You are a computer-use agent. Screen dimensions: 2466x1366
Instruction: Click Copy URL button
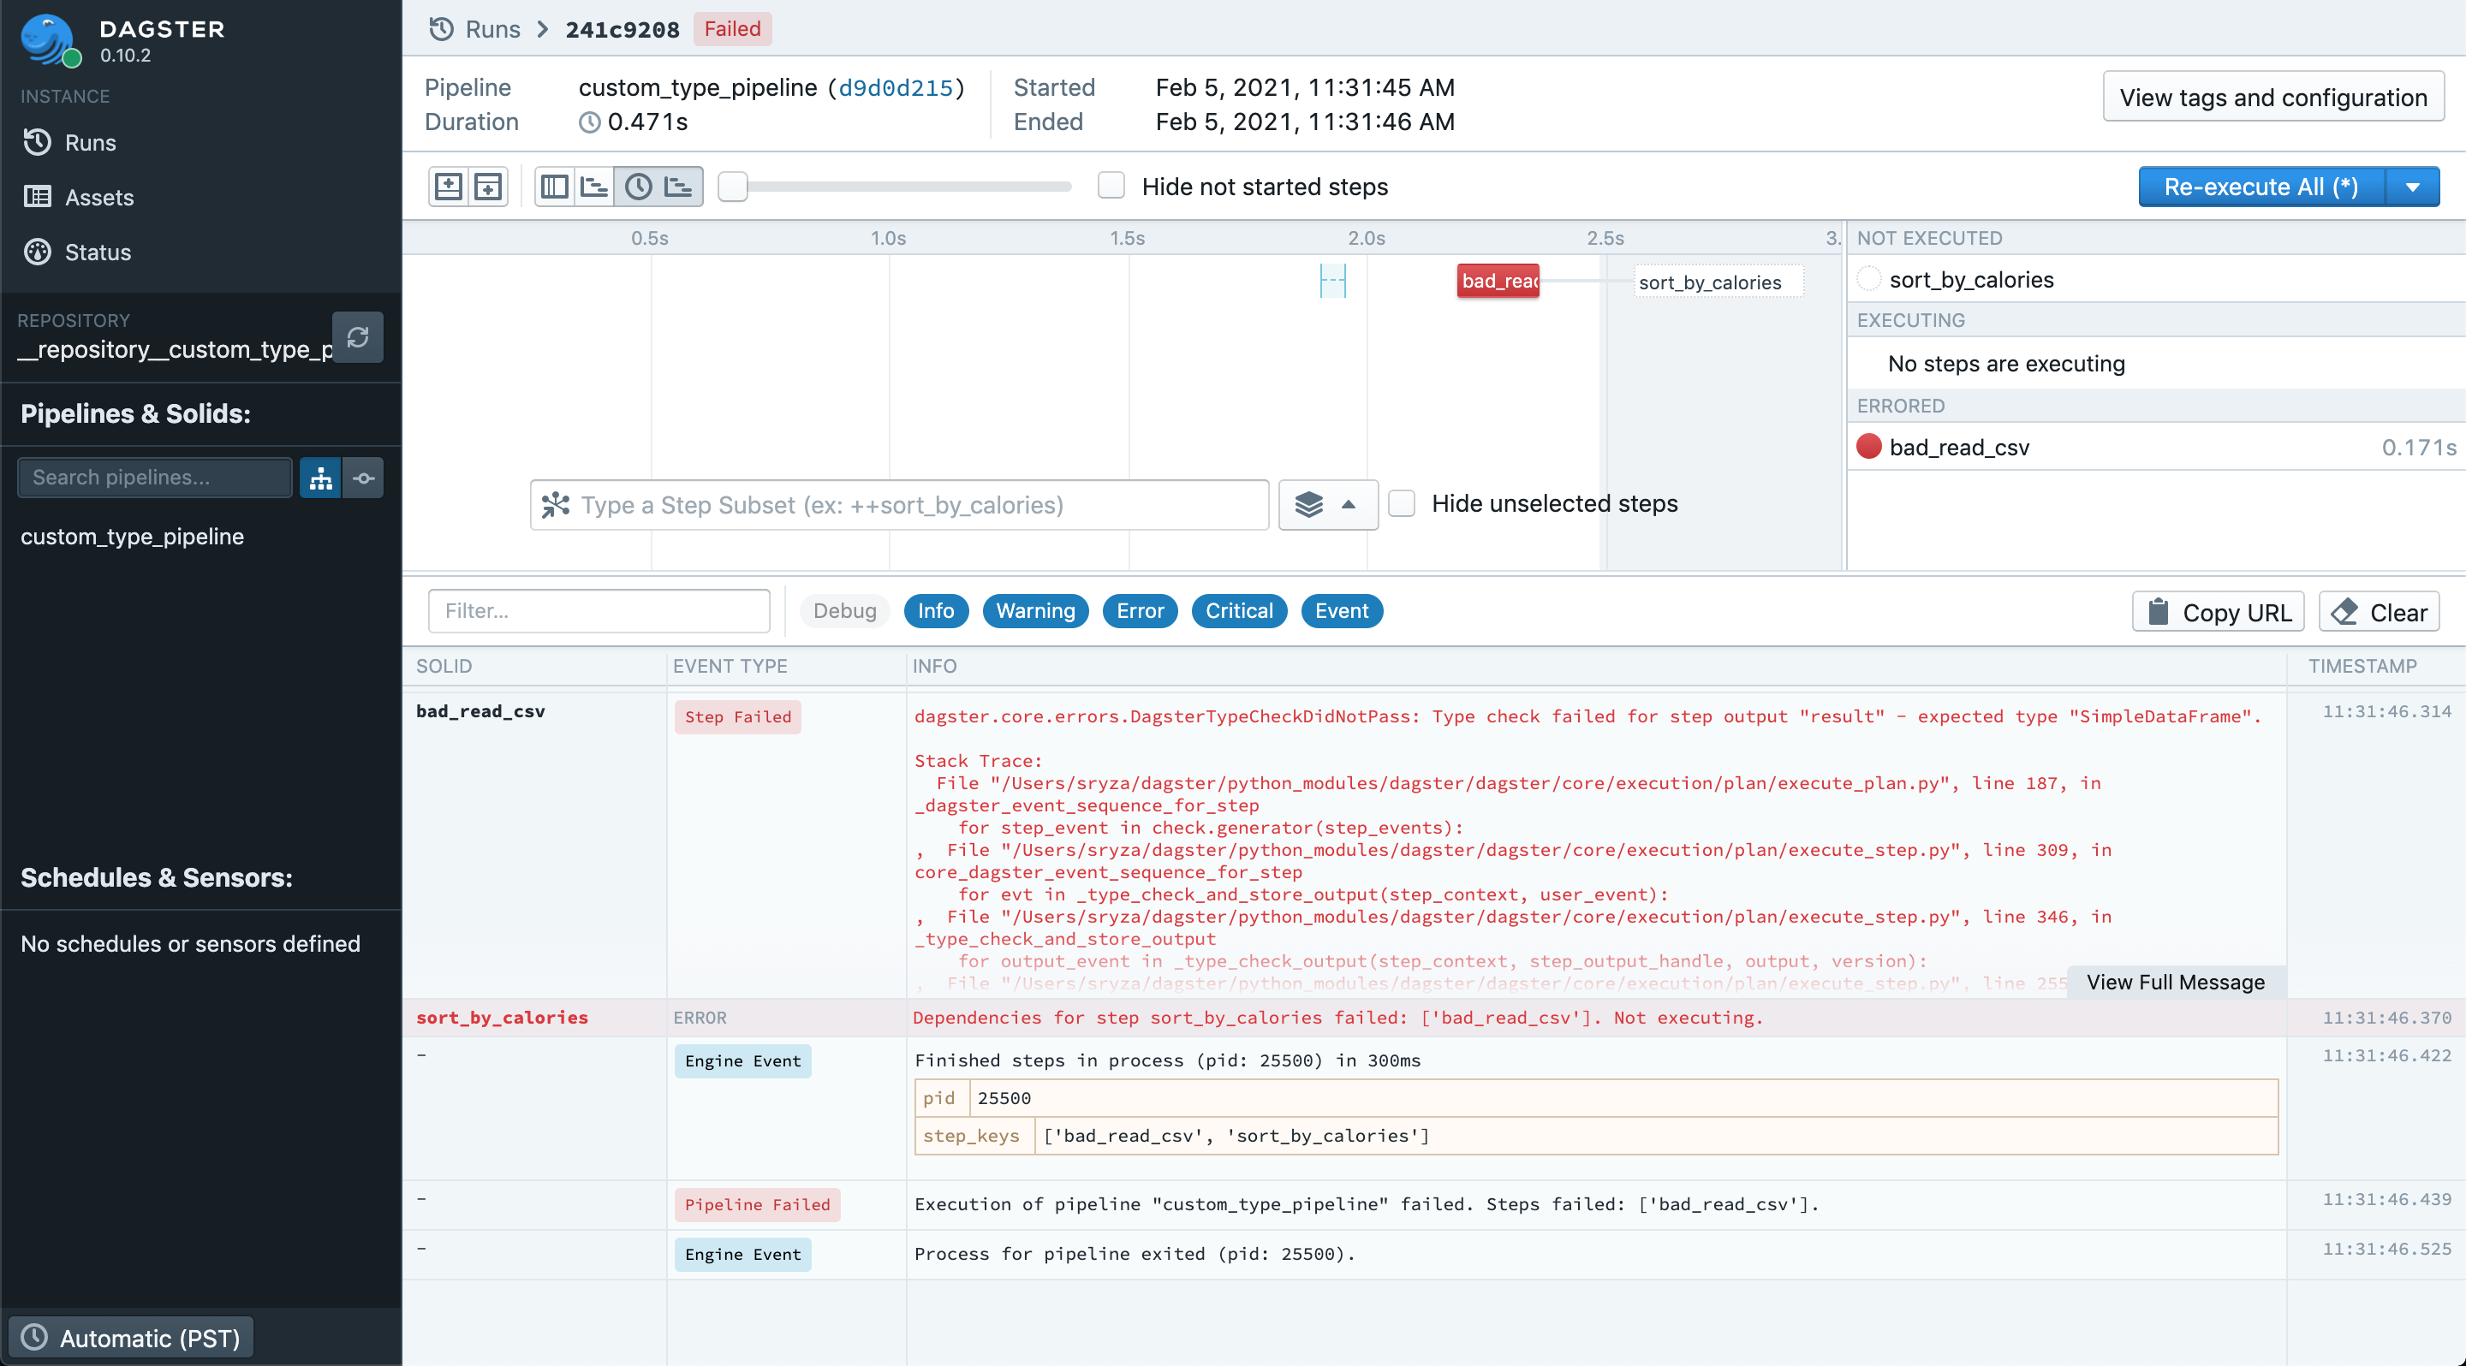click(x=2218, y=612)
